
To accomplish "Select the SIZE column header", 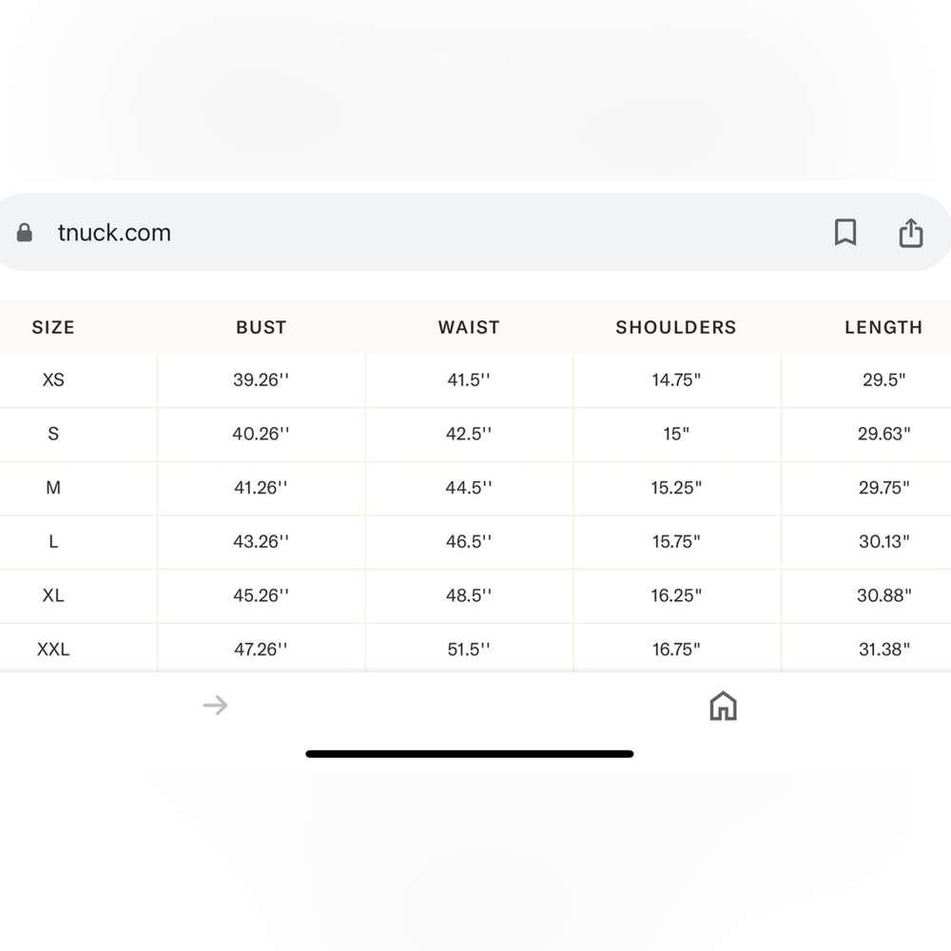I will click(x=53, y=327).
